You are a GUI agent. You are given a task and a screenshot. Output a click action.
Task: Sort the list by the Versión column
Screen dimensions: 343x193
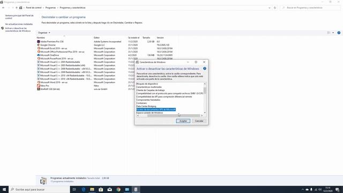[x=160, y=38]
